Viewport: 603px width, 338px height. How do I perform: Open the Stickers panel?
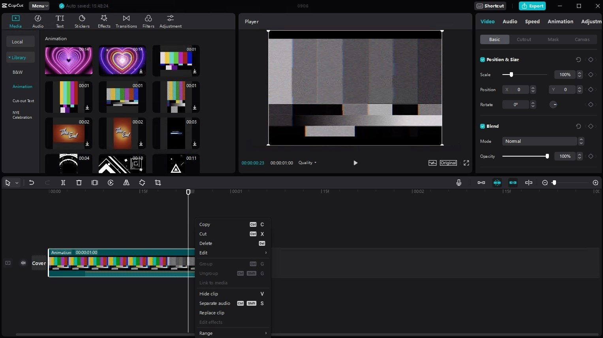coord(82,21)
